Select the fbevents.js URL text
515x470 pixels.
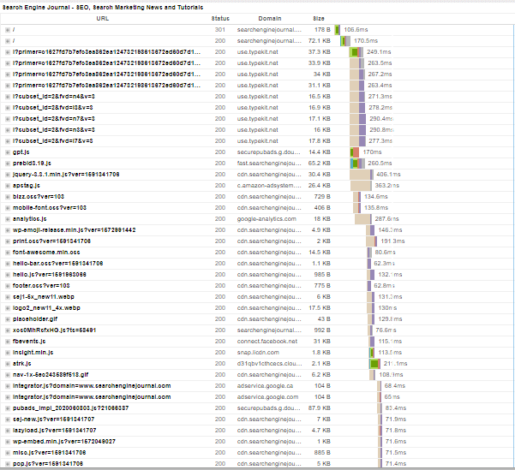point(29,342)
